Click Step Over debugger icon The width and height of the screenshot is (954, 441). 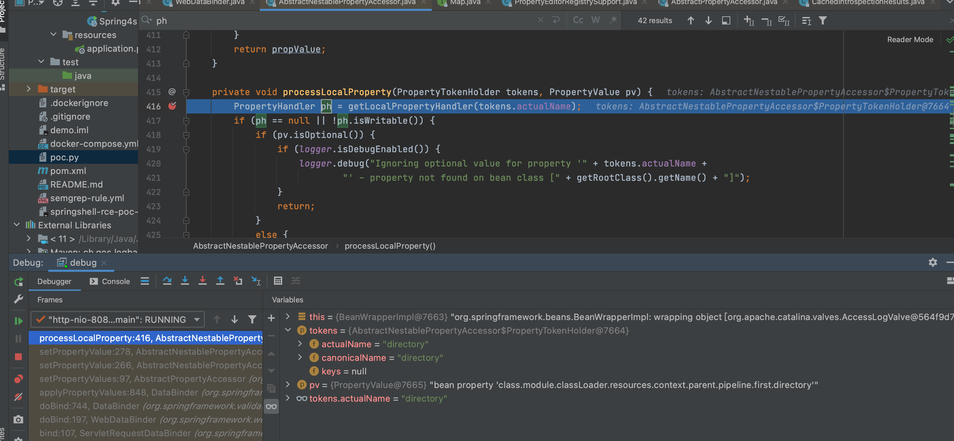(167, 281)
